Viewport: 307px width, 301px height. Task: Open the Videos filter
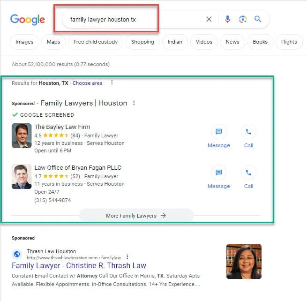point(204,42)
